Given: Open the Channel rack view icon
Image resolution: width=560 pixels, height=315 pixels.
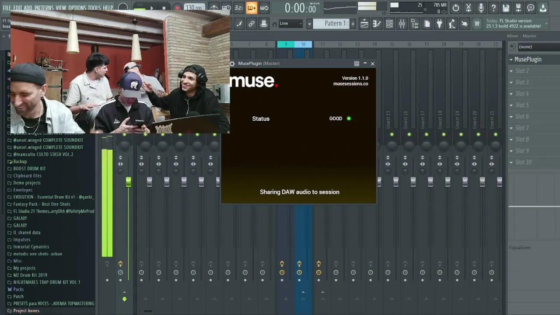Looking at the screenshot, I should click(x=389, y=24).
